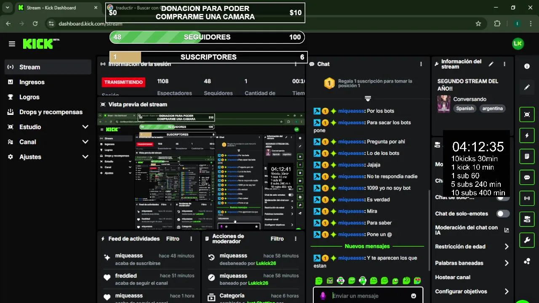
Task: Open Restricción de edad settings arrow
Action: coord(507,247)
